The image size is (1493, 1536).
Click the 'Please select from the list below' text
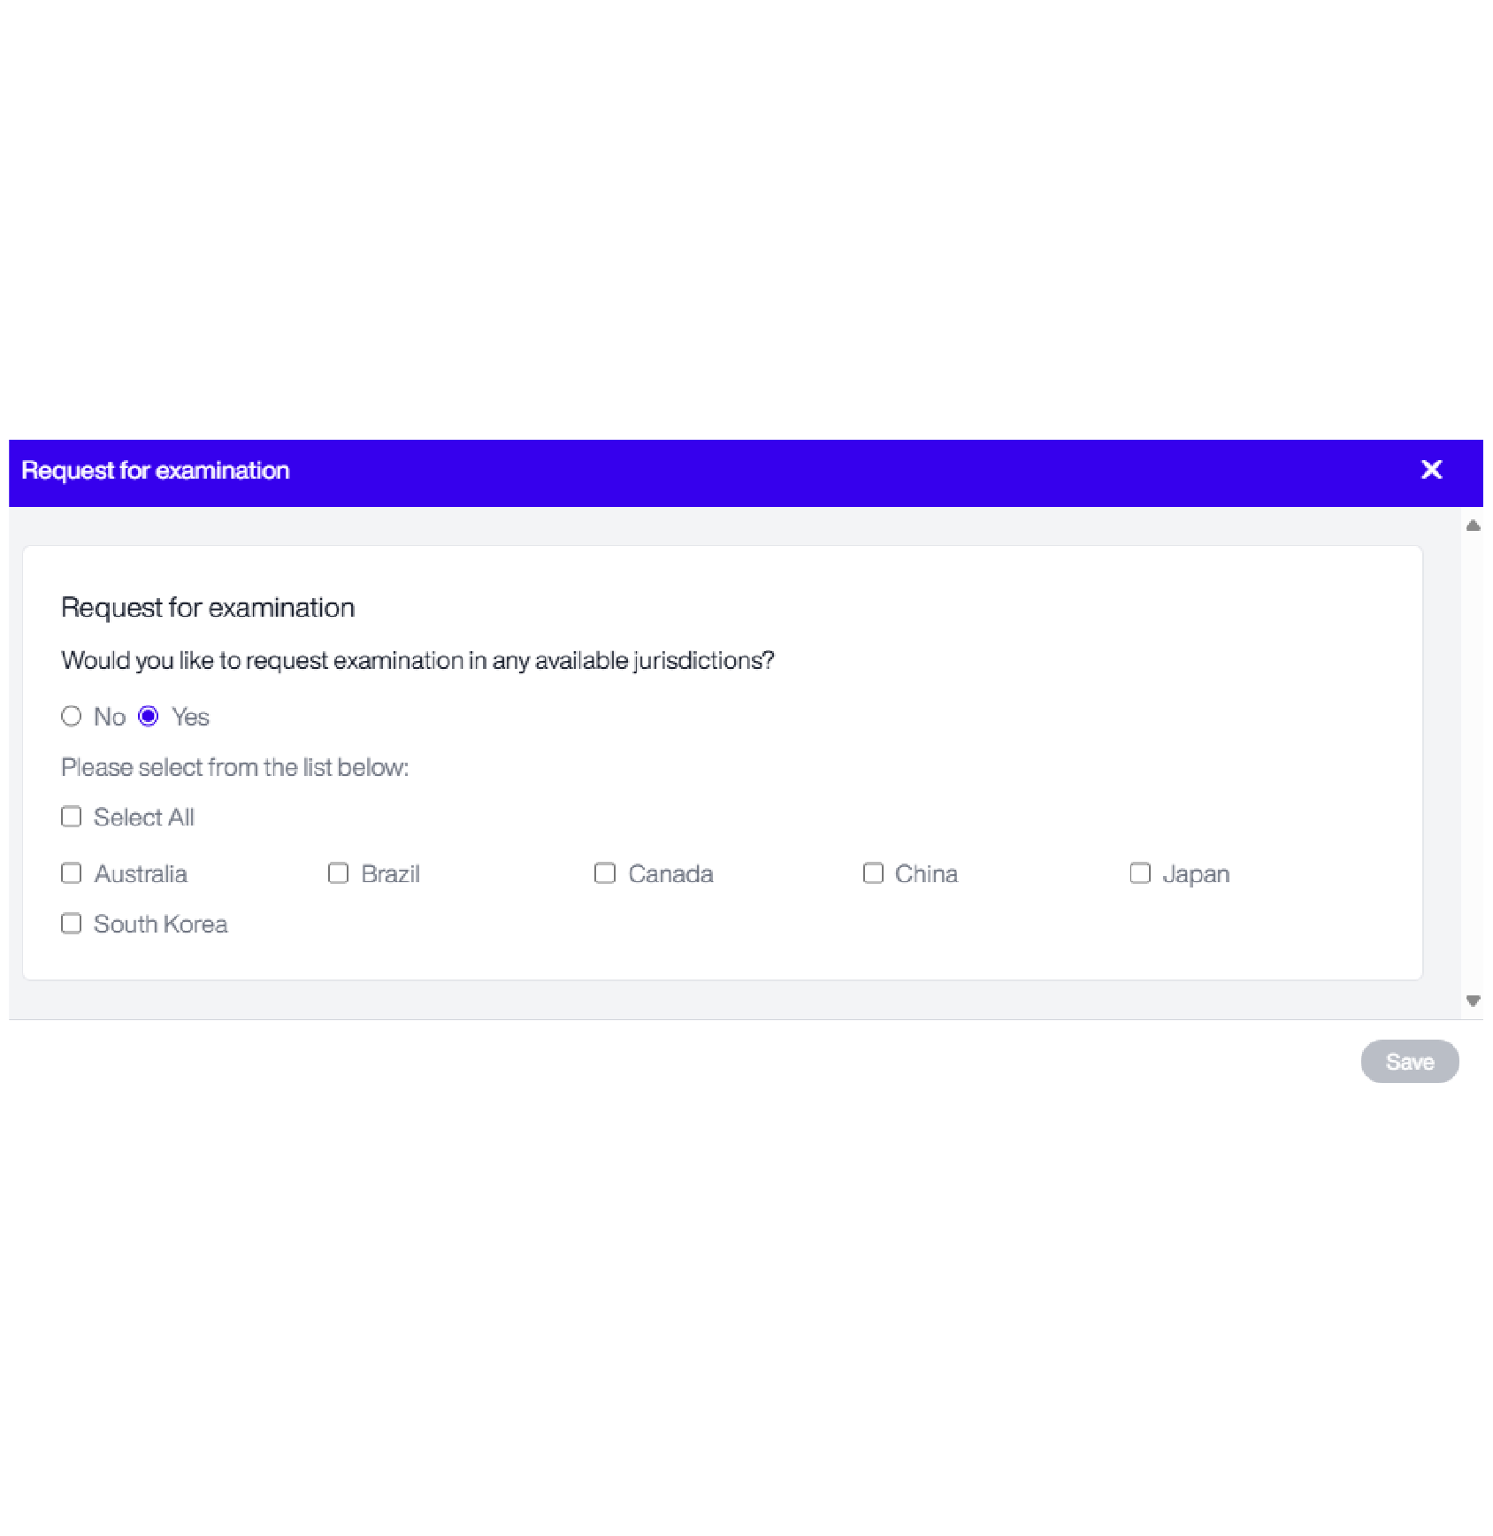234,767
